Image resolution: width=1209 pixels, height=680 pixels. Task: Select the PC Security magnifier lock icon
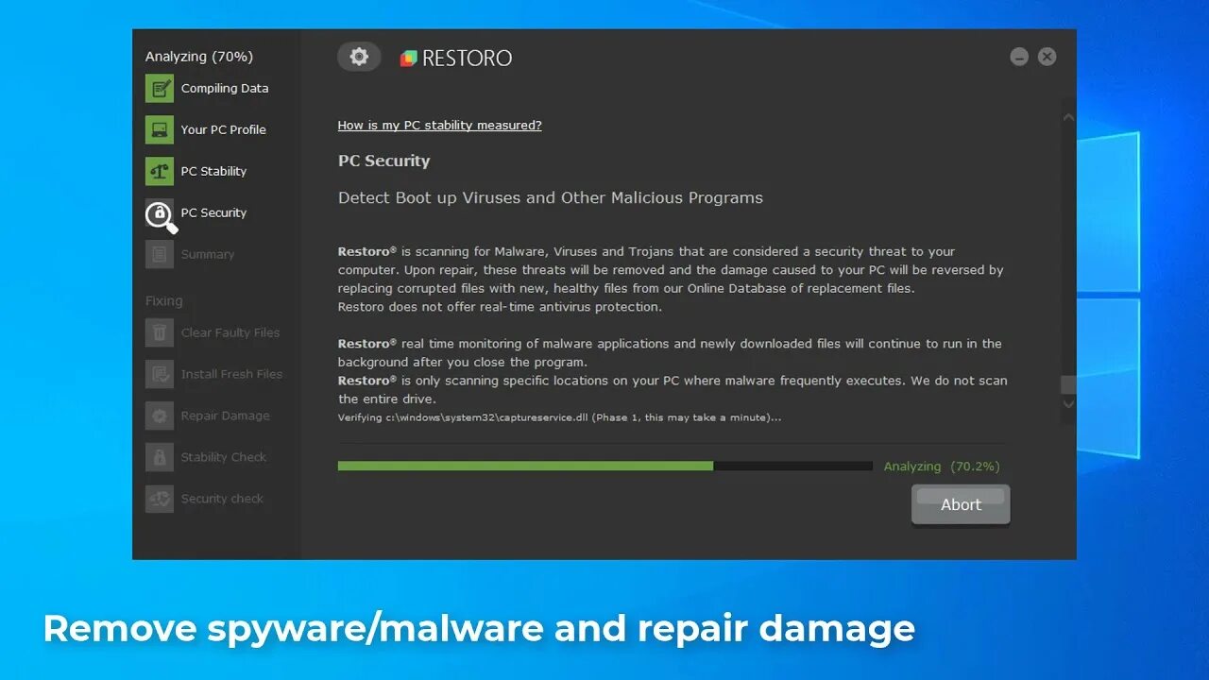[161, 216]
